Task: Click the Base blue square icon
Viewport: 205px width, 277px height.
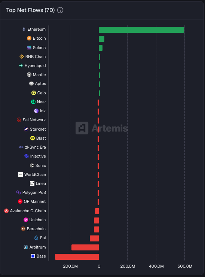Action: tap(33, 256)
